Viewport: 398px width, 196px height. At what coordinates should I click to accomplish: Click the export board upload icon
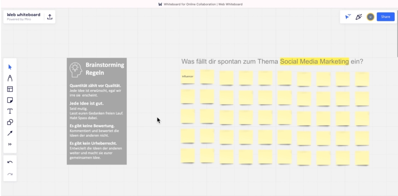[50, 17]
